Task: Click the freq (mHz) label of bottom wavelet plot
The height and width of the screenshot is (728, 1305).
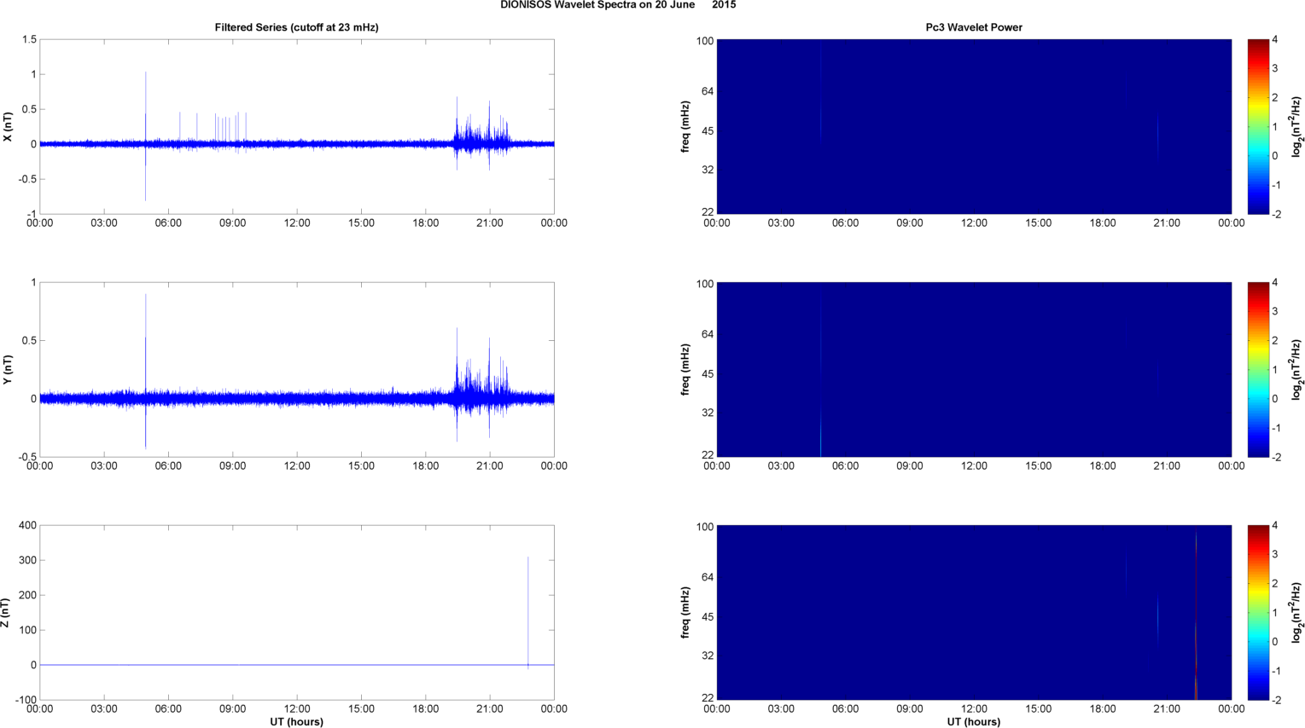Action: pos(685,613)
